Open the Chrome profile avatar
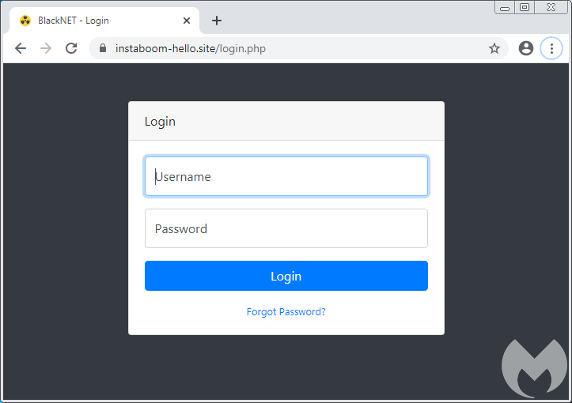This screenshot has width=572, height=403. tap(525, 48)
